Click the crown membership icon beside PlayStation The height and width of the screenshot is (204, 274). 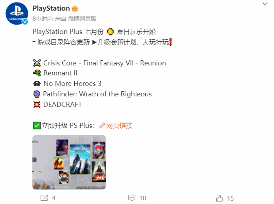[x=75, y=8]
